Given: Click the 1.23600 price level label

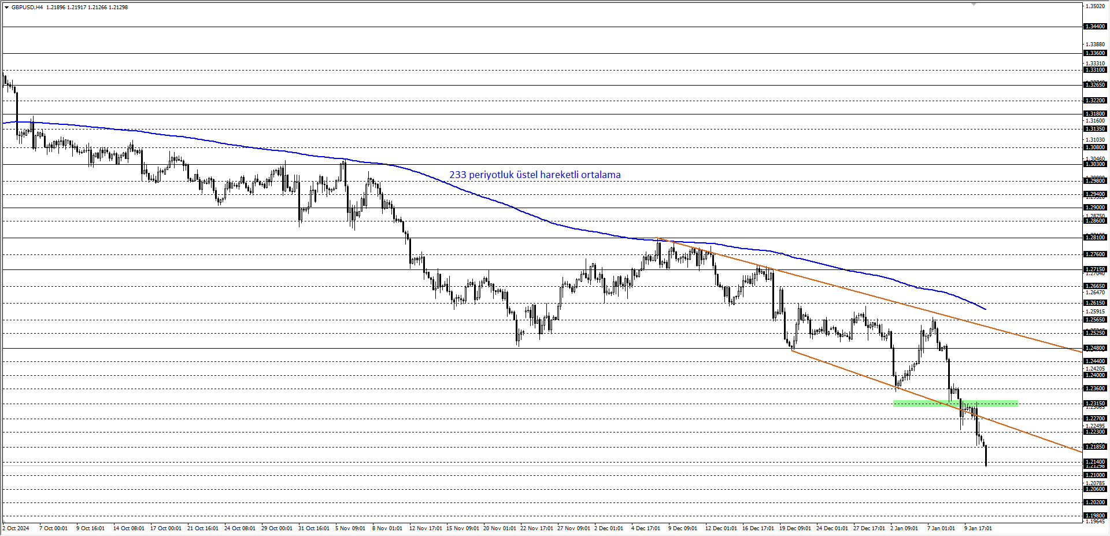Looking at the screenshot, I should point(1095,389).
